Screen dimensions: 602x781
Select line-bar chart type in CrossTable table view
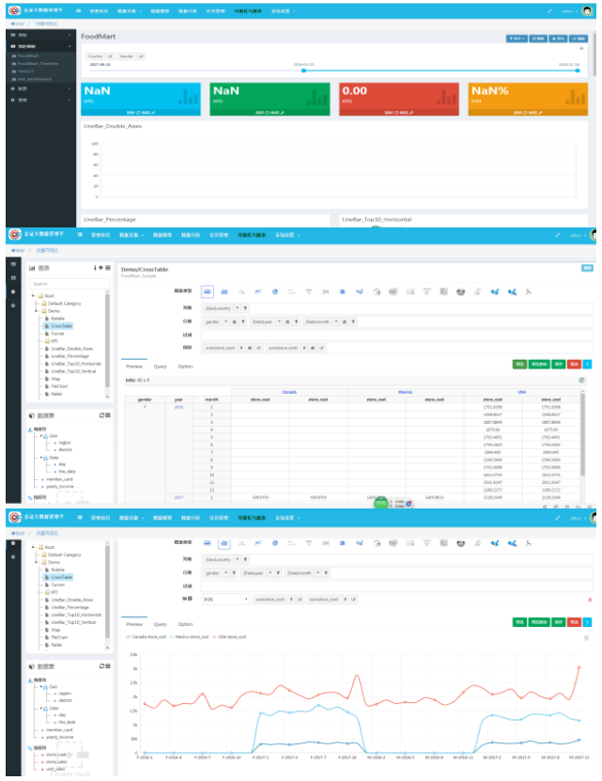point(224,292)
